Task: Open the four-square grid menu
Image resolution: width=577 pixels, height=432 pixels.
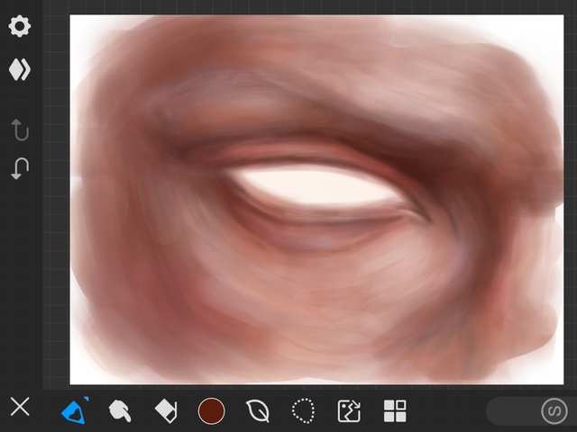Action: 395,411
